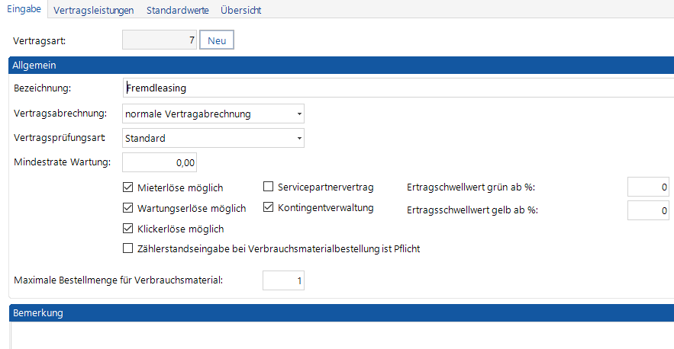This screenshot has height=349, width=674.
Task: Focus the Bezeichnung field containing Fremdleasing
Action: [x=397, y=88]
